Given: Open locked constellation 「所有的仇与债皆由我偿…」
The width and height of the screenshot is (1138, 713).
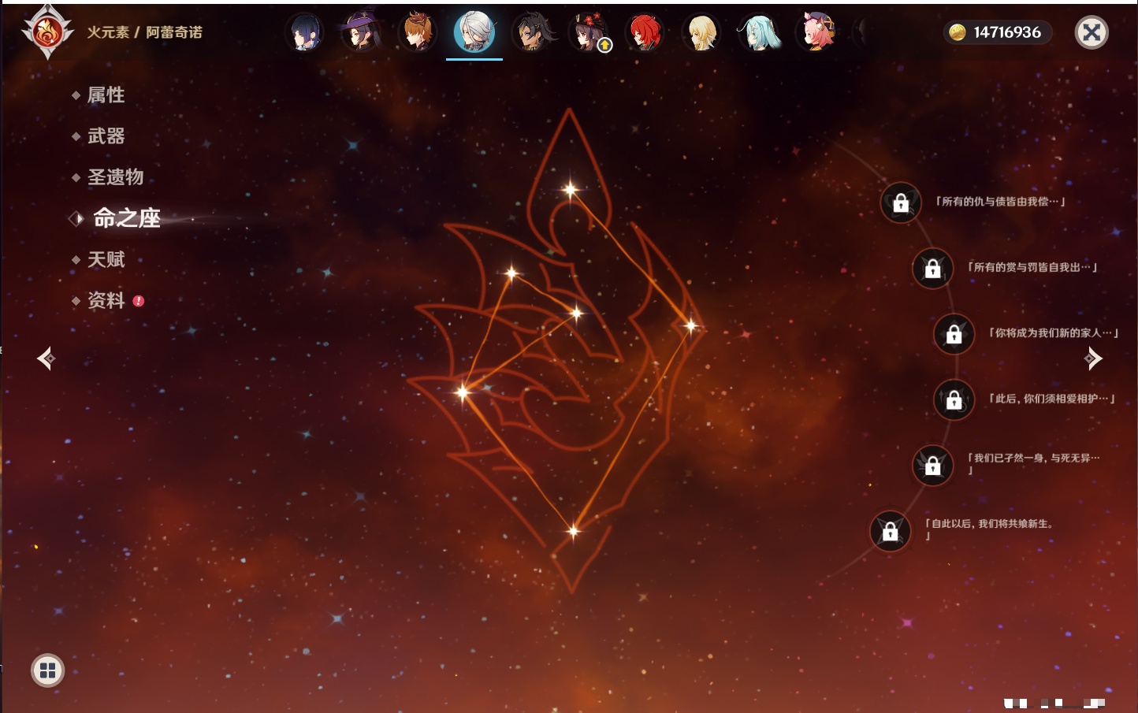Looking at the screenshot, I should (x=901, y=202).
